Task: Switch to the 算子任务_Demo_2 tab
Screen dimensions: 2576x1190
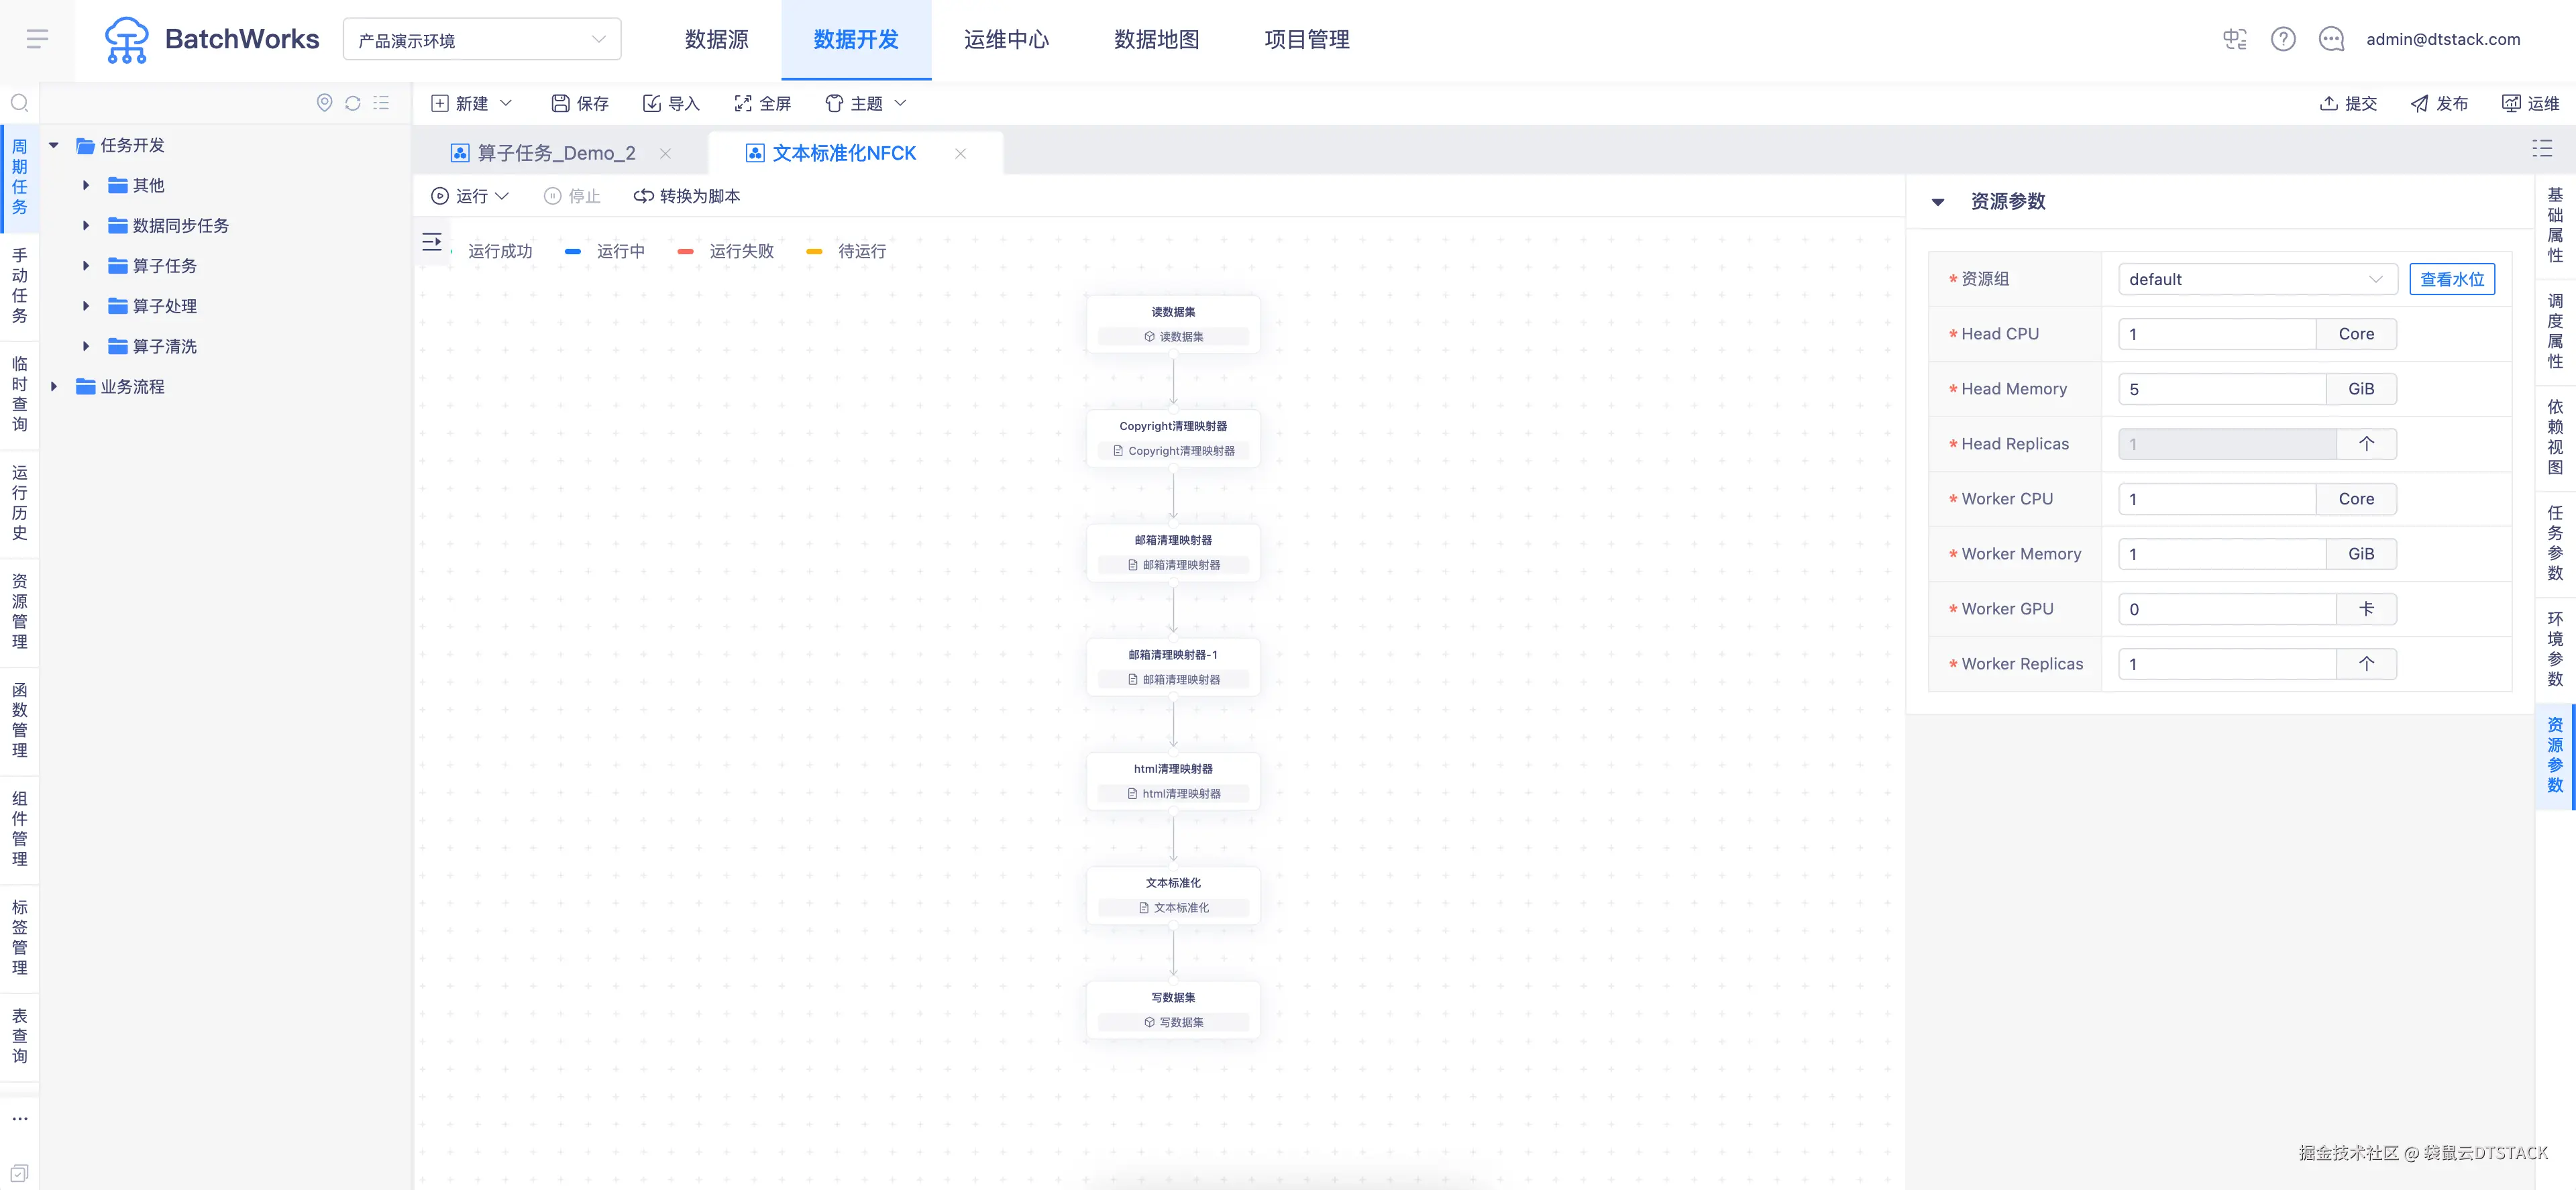Action: 556,153
